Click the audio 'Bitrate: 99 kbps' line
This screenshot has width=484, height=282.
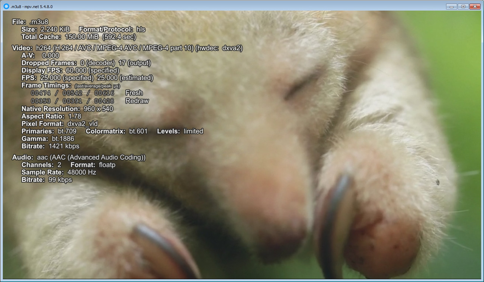[47, 180]
